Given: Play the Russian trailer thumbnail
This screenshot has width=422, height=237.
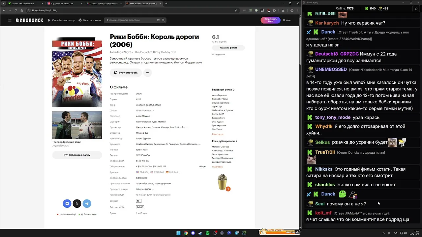Looking at the screenshot, I should 77,125.
